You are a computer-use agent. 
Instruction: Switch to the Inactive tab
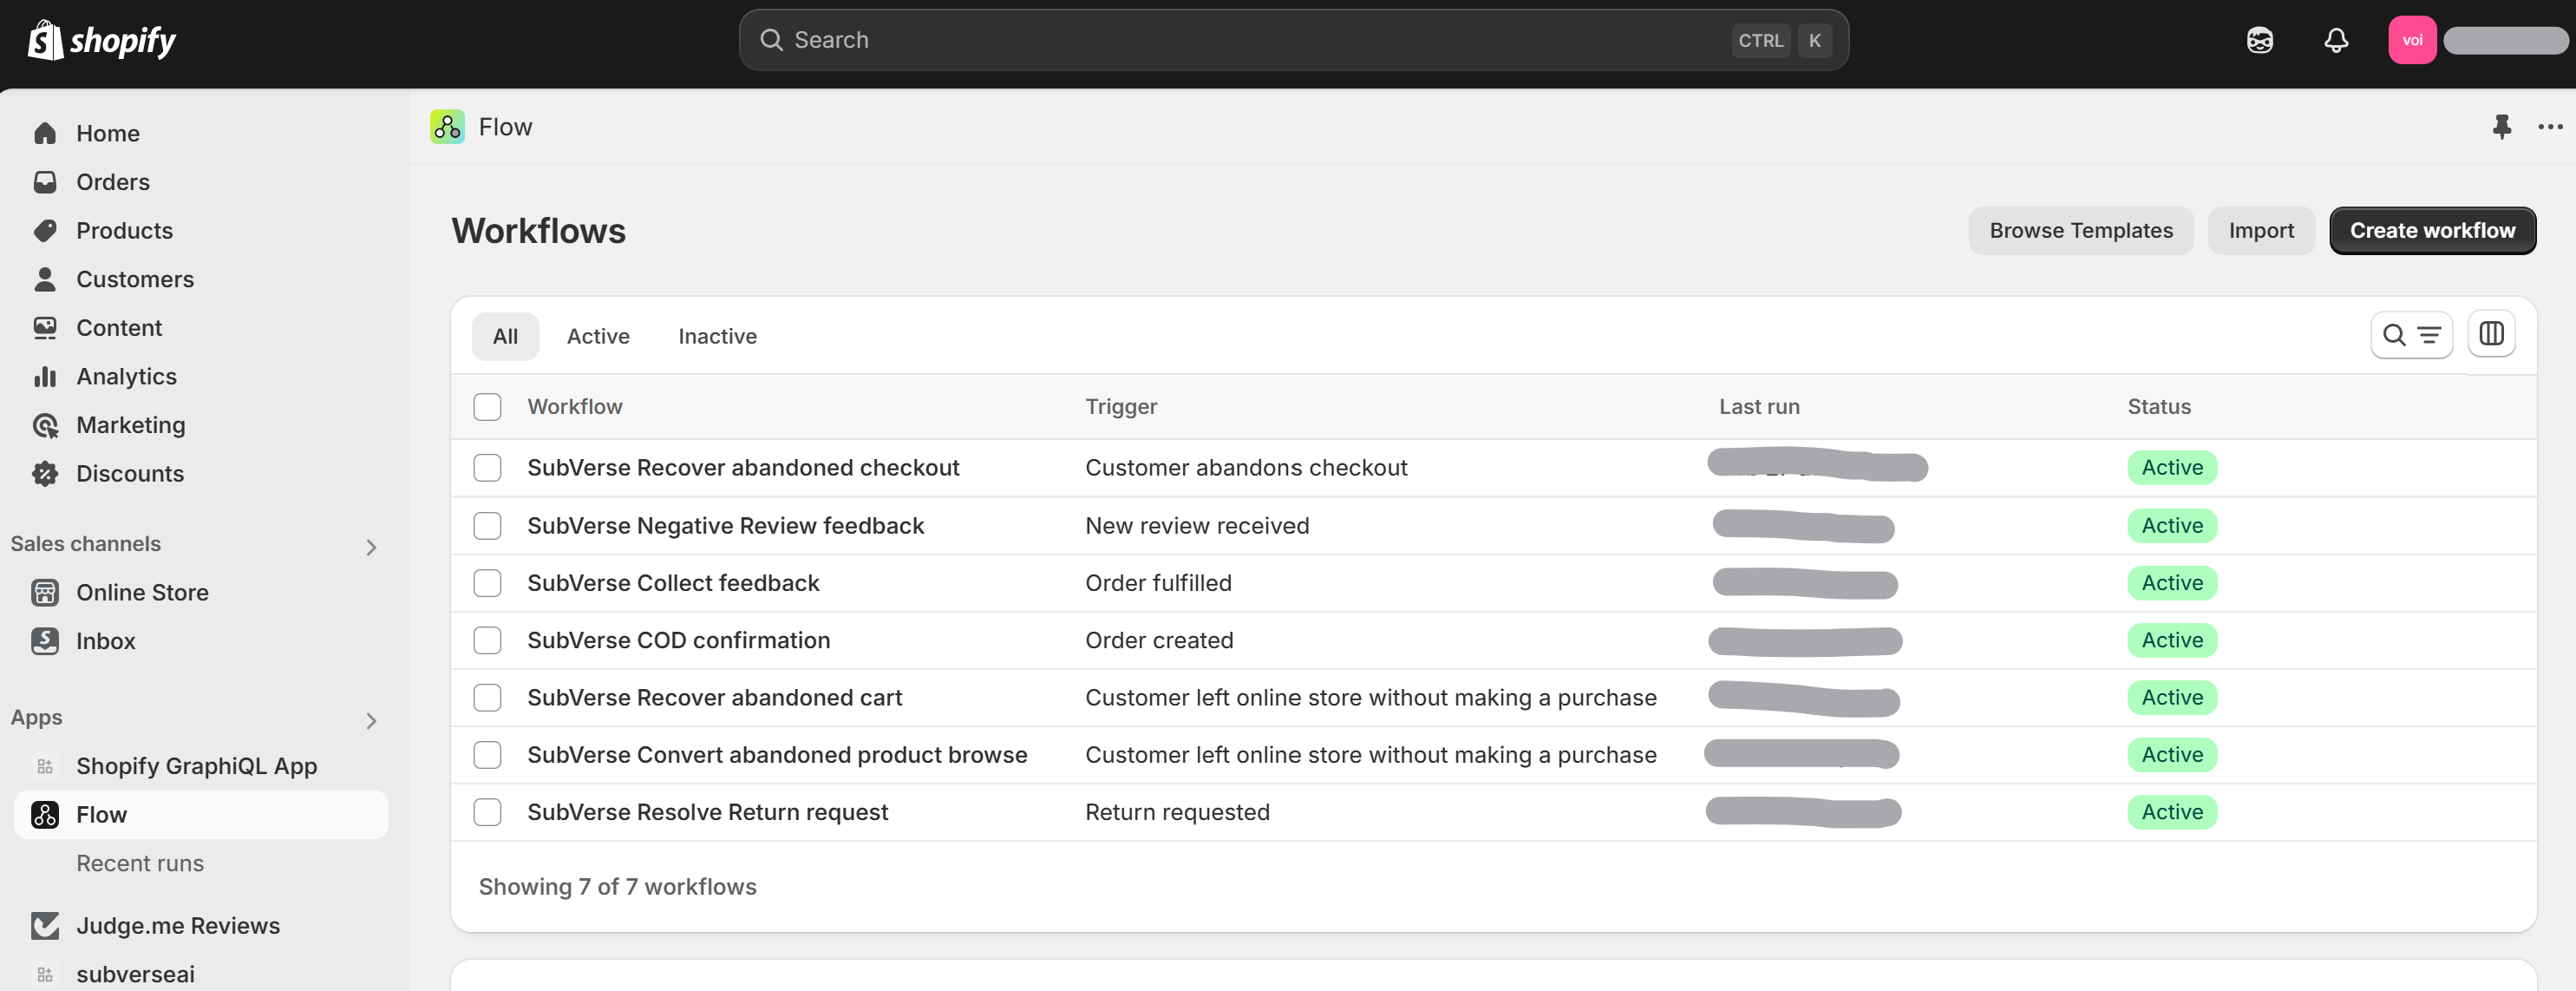coord(717,337)
